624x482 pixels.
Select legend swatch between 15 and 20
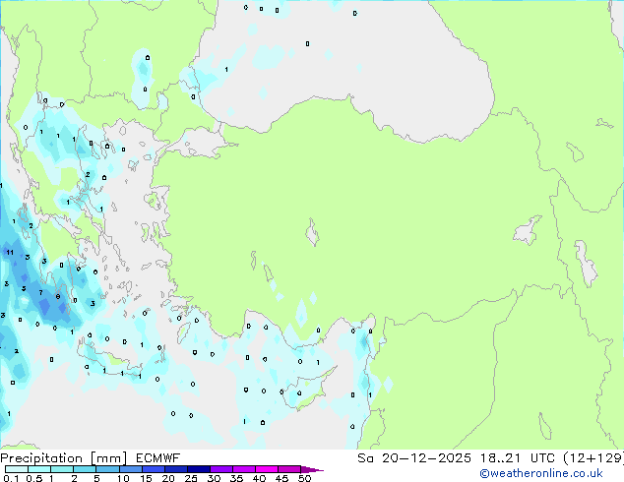coord(153,469)
